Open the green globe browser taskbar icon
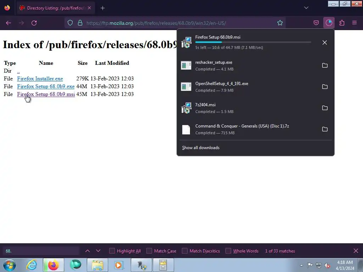The width and height of the screenshot is (363, 272). [76, 265]
